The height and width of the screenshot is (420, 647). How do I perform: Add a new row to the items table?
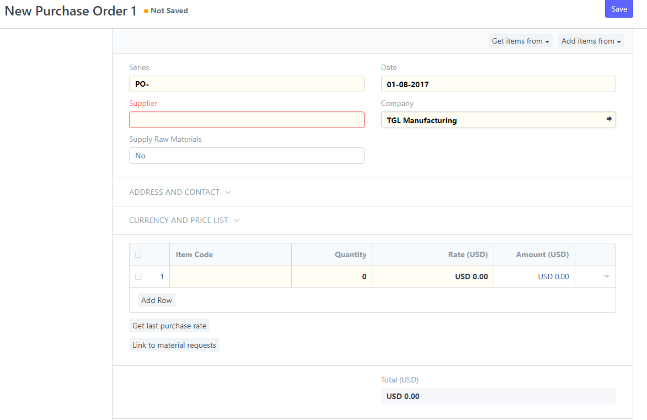(156, 300)
